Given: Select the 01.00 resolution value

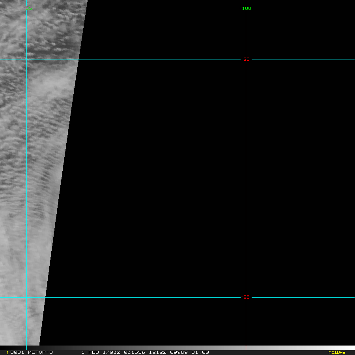Looking at the screenshot, I should [x=200, y=352].
